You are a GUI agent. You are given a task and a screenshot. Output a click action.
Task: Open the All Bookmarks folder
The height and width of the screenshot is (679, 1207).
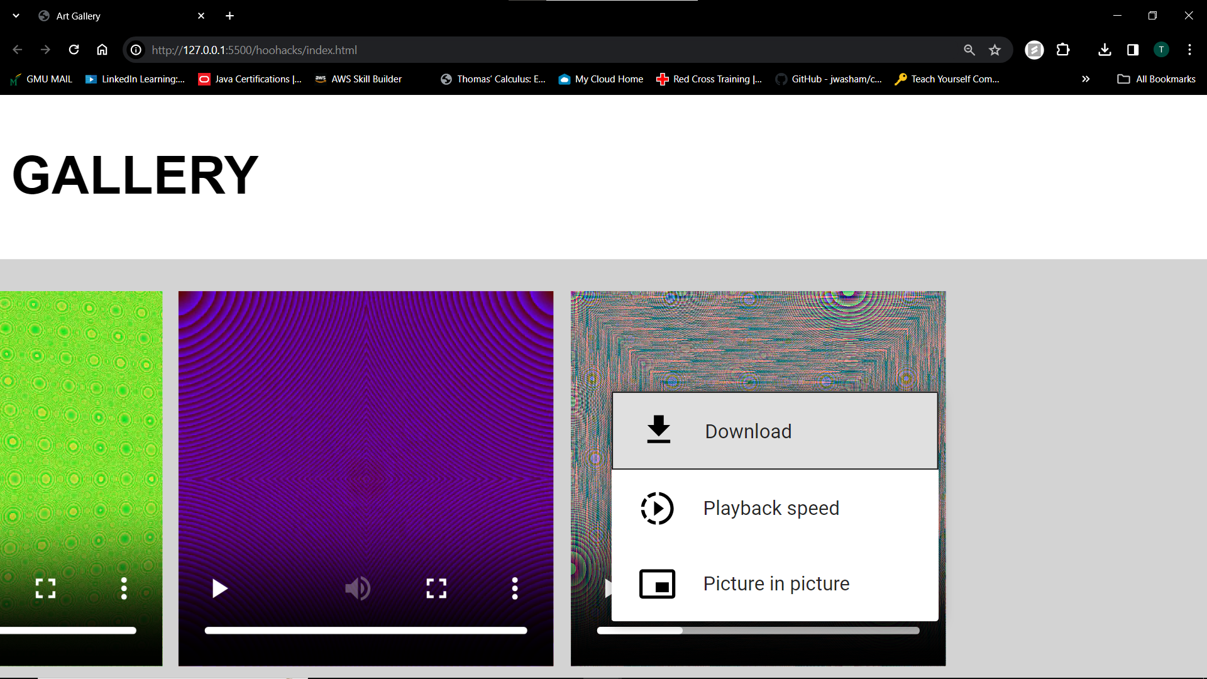[x=1157, y=79]
